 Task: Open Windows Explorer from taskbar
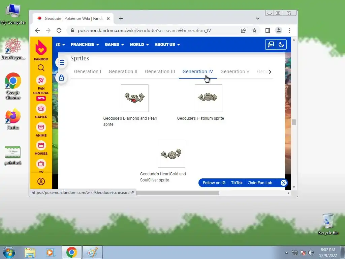(30, 253)
